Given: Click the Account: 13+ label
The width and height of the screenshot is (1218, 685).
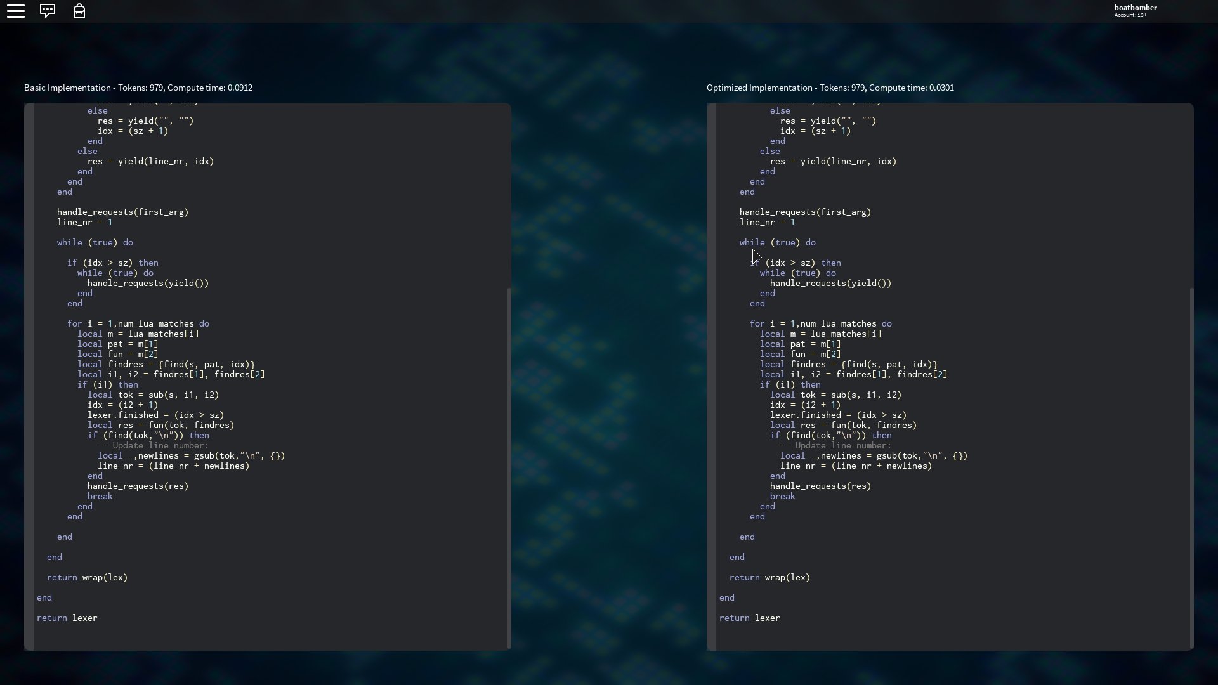Looking at the screenshot, I should pos(1130,15).
